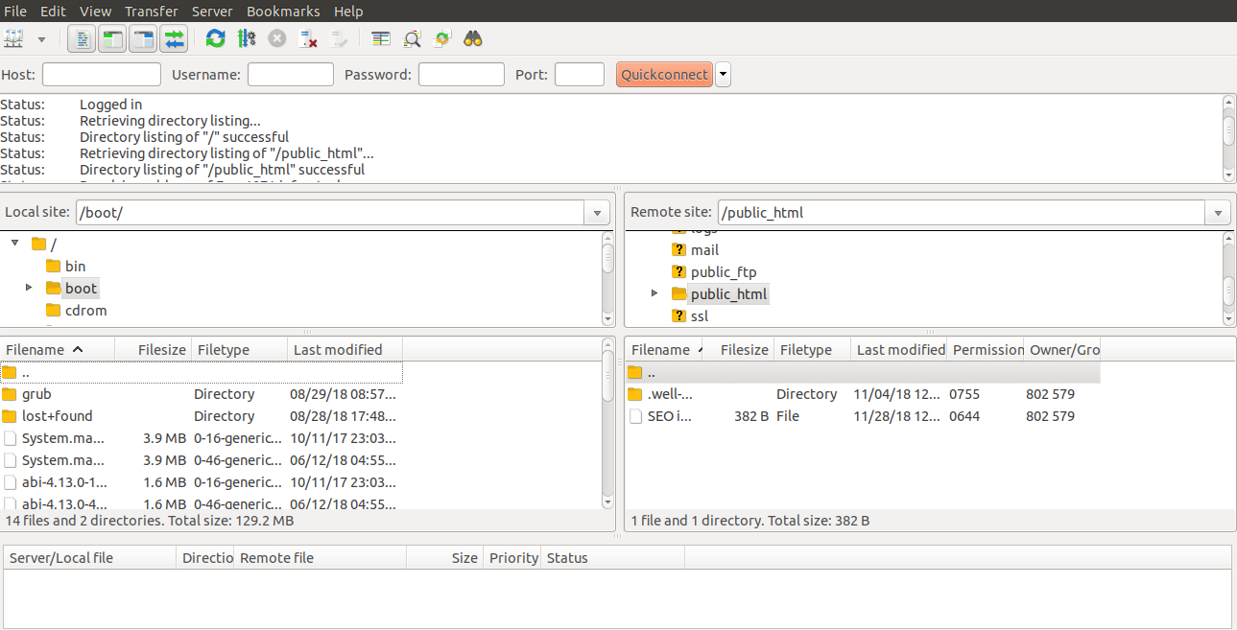
Task: Open the Bookmarks menu
Action: click(283, 11)
